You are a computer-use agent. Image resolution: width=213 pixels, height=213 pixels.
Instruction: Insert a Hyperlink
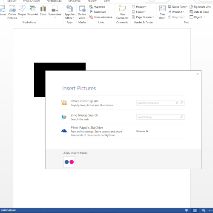(x=98, y=7)
